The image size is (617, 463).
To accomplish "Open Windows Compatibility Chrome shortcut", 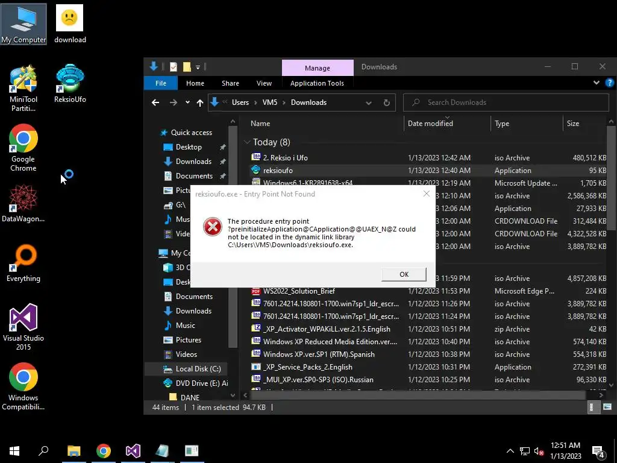I will pos(23,386).
